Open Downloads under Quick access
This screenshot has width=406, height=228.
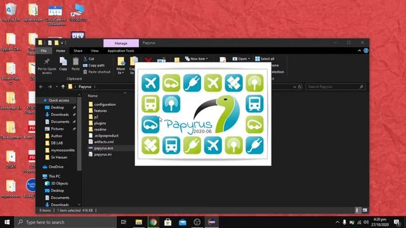[x=60, y=115]
